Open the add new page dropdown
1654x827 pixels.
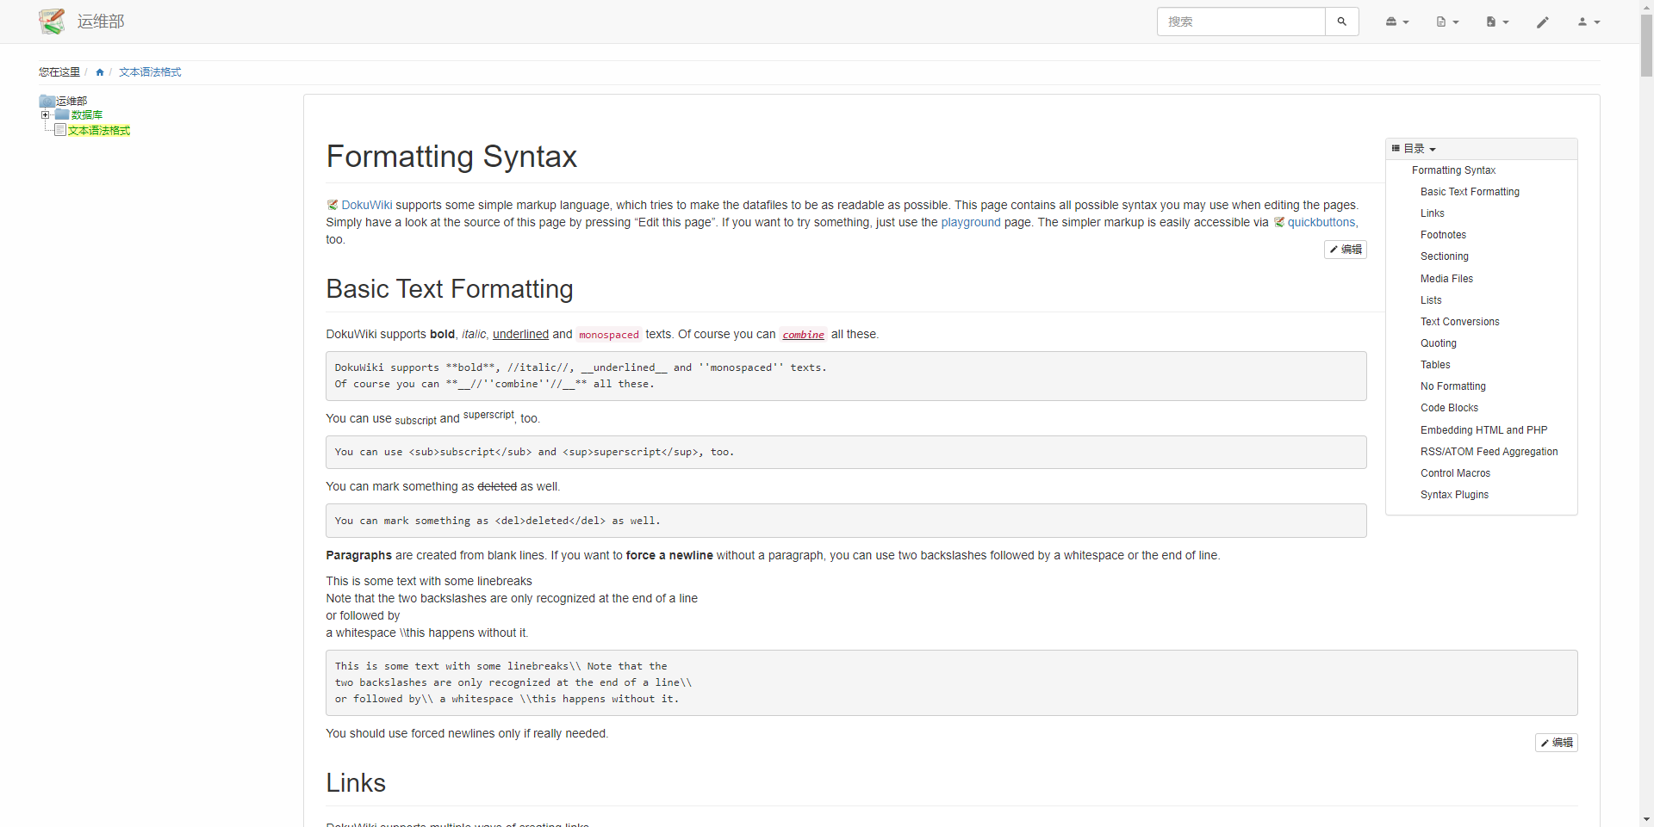(1497, 22)
